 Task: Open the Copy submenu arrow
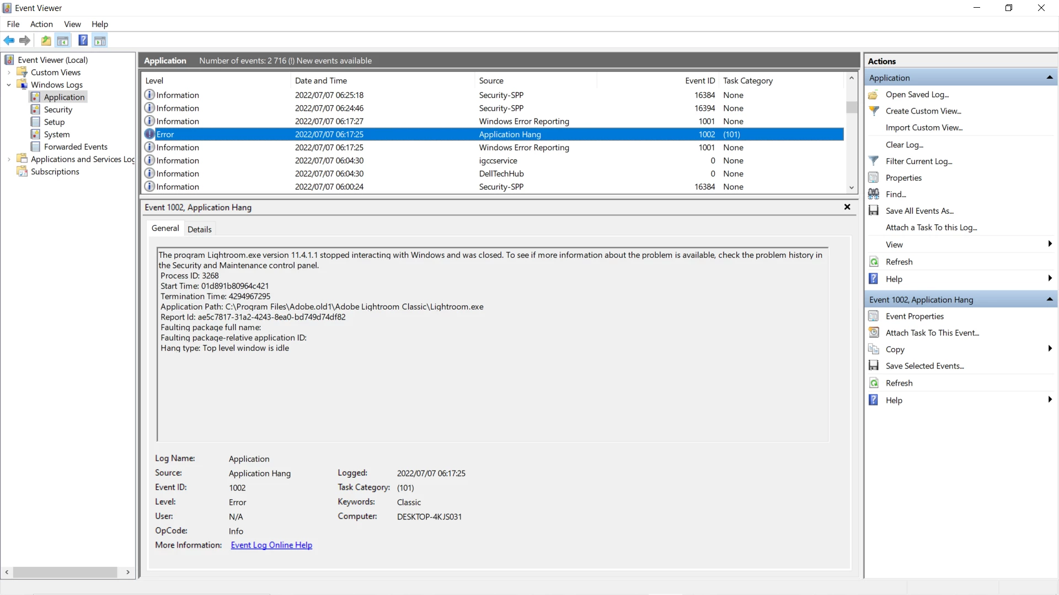coord(1050,349)
